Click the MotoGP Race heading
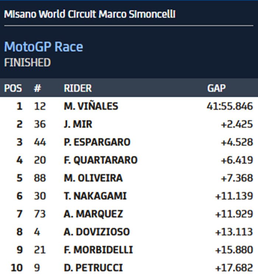The image size is (258, 279). (43, 47)
